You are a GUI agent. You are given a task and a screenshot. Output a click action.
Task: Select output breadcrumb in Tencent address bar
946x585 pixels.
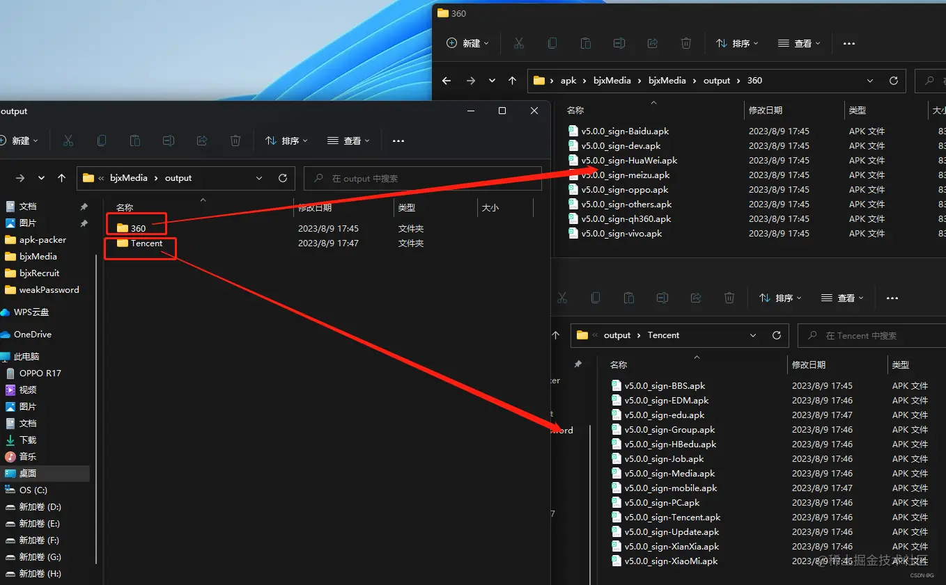(617, 335)
